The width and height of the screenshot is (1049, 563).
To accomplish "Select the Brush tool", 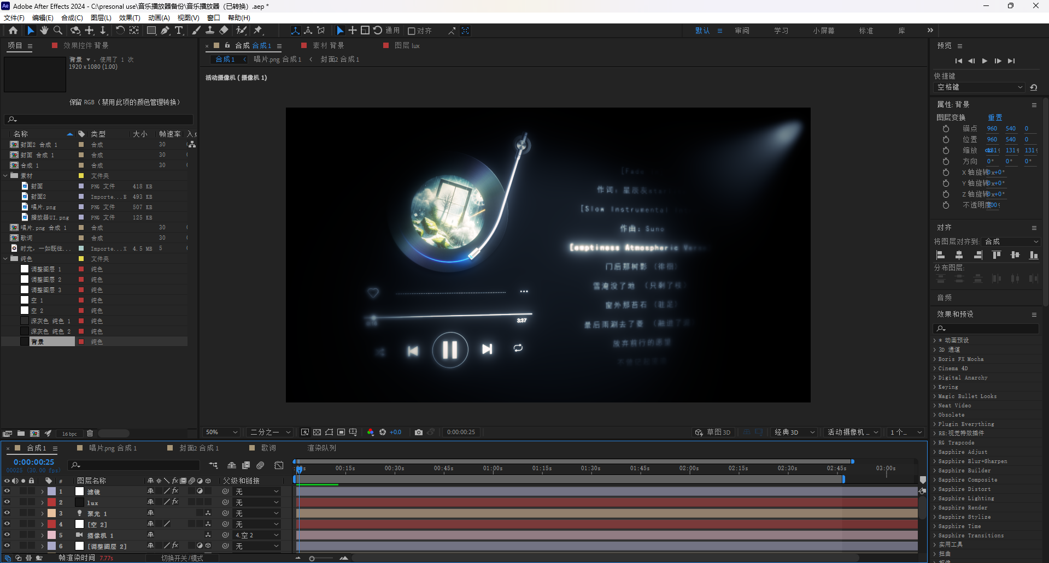I will (196, 31).
